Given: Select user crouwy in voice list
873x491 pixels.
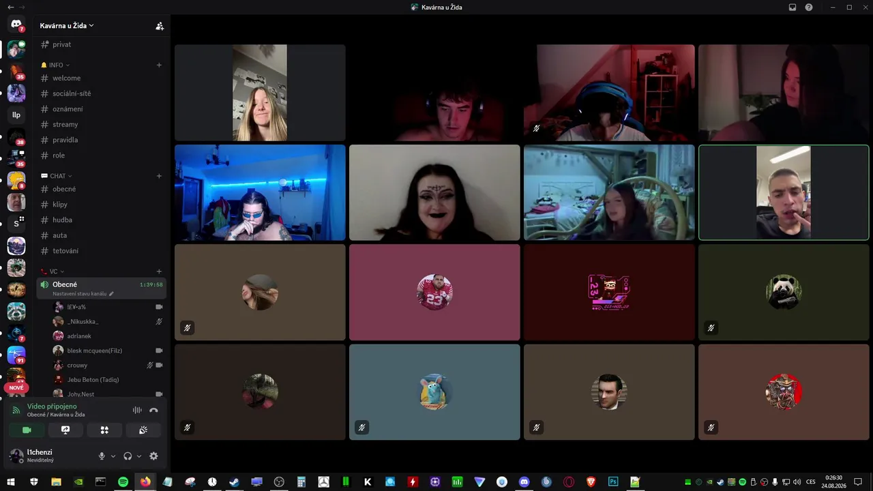Looking at the screenshot, I should click(x=108, y=366).
